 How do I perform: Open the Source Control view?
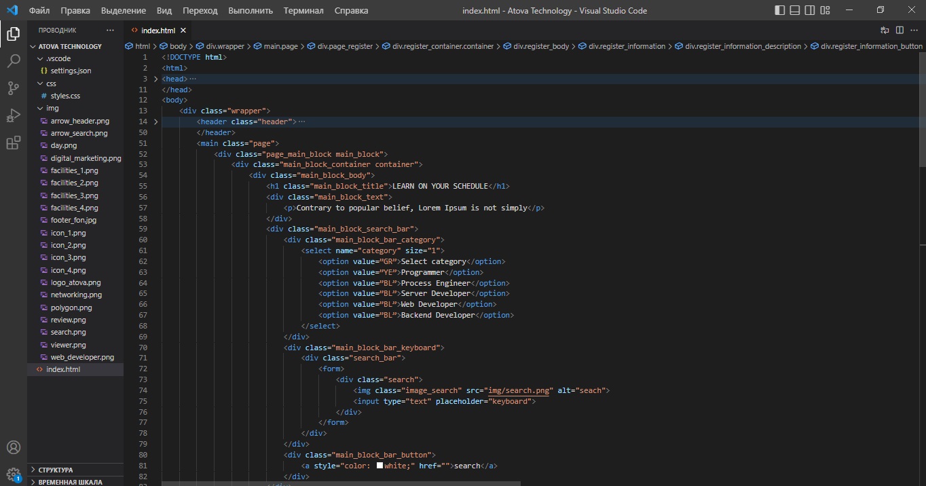[x=13, y=88]
